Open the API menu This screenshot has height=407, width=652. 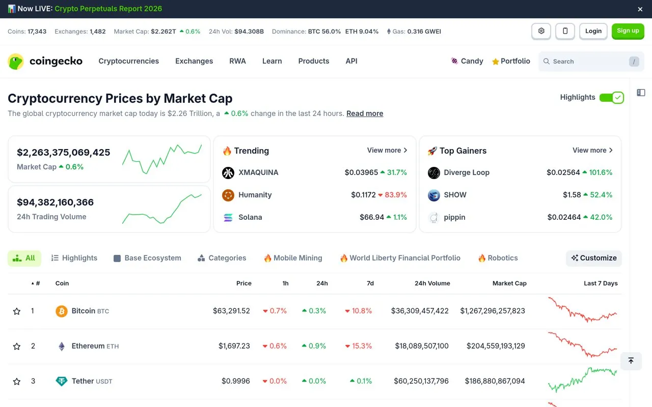[351, 61]
